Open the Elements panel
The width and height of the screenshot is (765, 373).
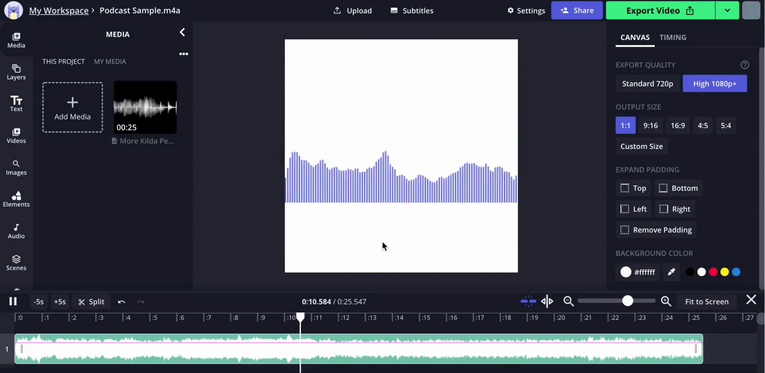16,199
